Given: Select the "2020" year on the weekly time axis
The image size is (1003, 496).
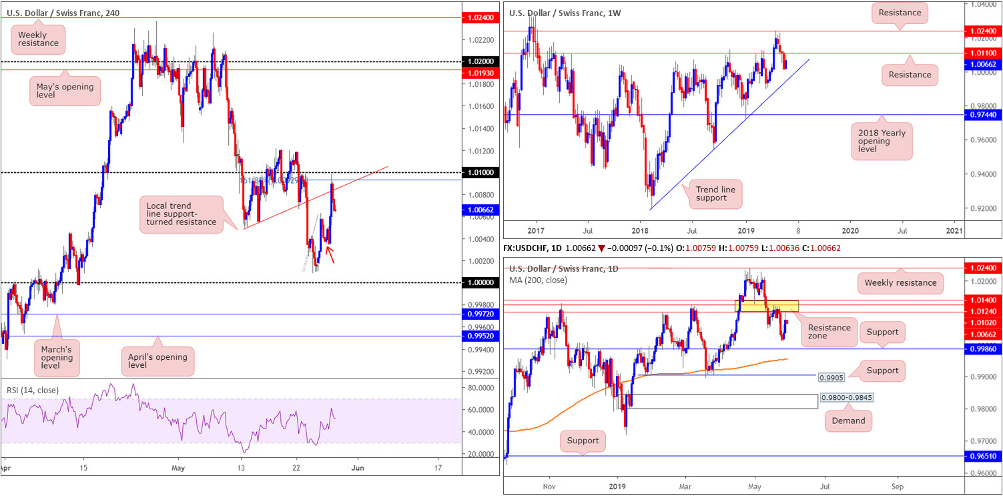Looking at the screenshot, I should (x=850, y=230).
